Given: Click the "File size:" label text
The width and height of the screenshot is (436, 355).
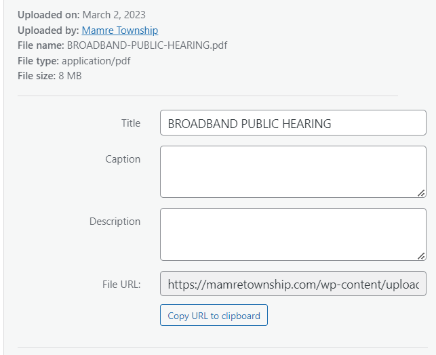Looking at the screenshot, I should tap(37, 76).
